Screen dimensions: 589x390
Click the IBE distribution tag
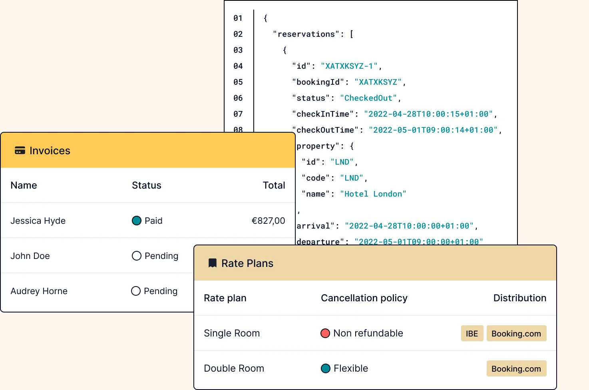(472, 333)
